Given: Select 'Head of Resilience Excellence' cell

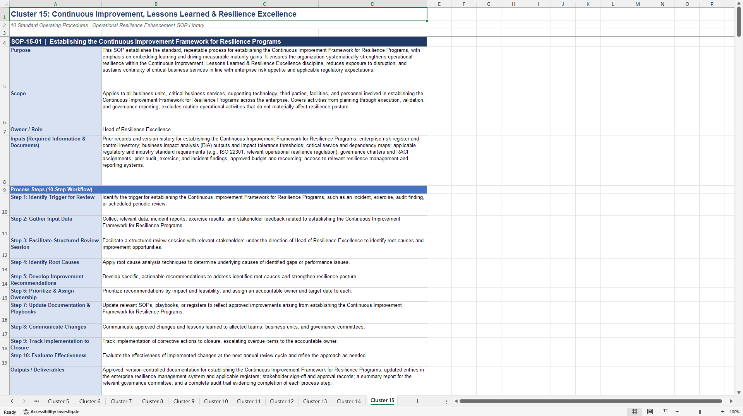Looking at the screenshot, I should click(x=264, y=130).
